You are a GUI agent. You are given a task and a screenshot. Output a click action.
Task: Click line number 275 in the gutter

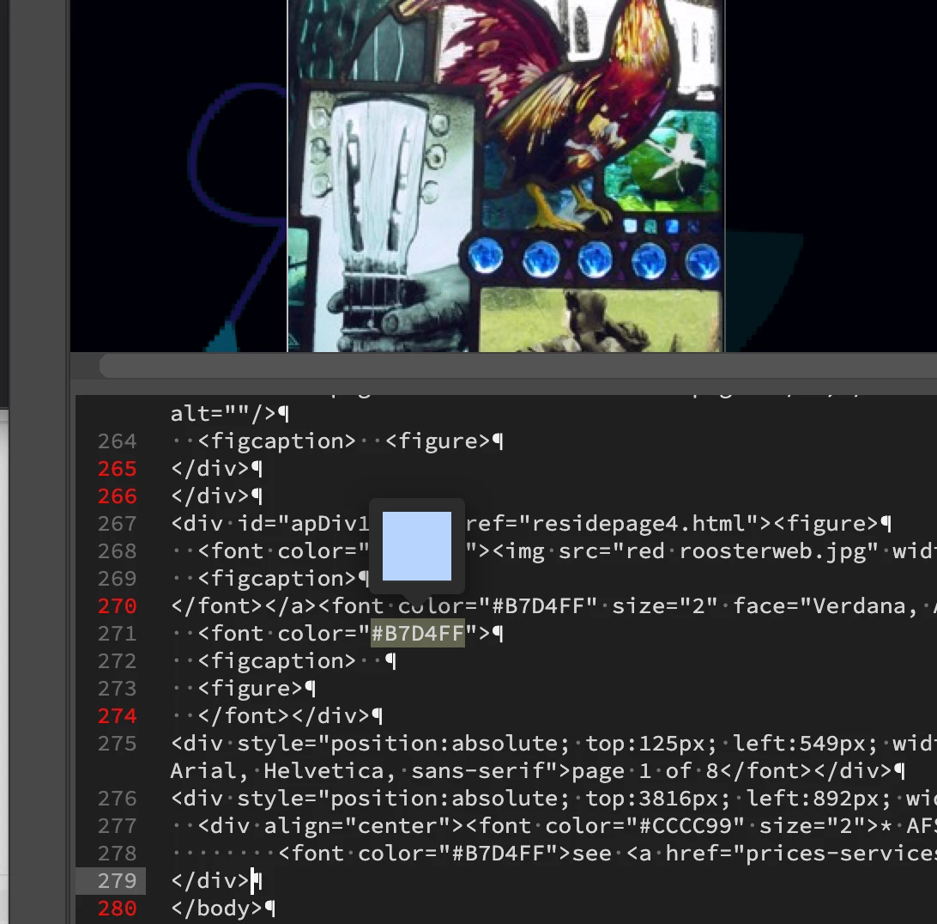point(117,744)
